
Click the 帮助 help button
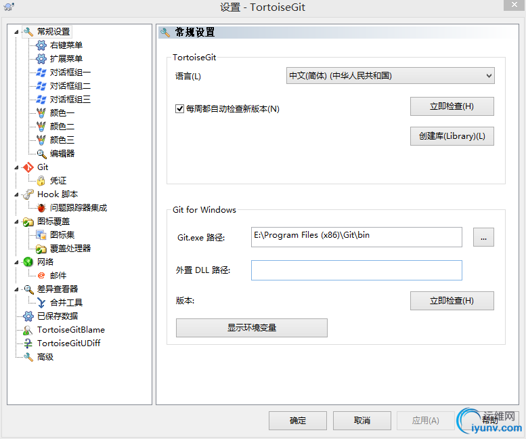[x=489, y=421]
